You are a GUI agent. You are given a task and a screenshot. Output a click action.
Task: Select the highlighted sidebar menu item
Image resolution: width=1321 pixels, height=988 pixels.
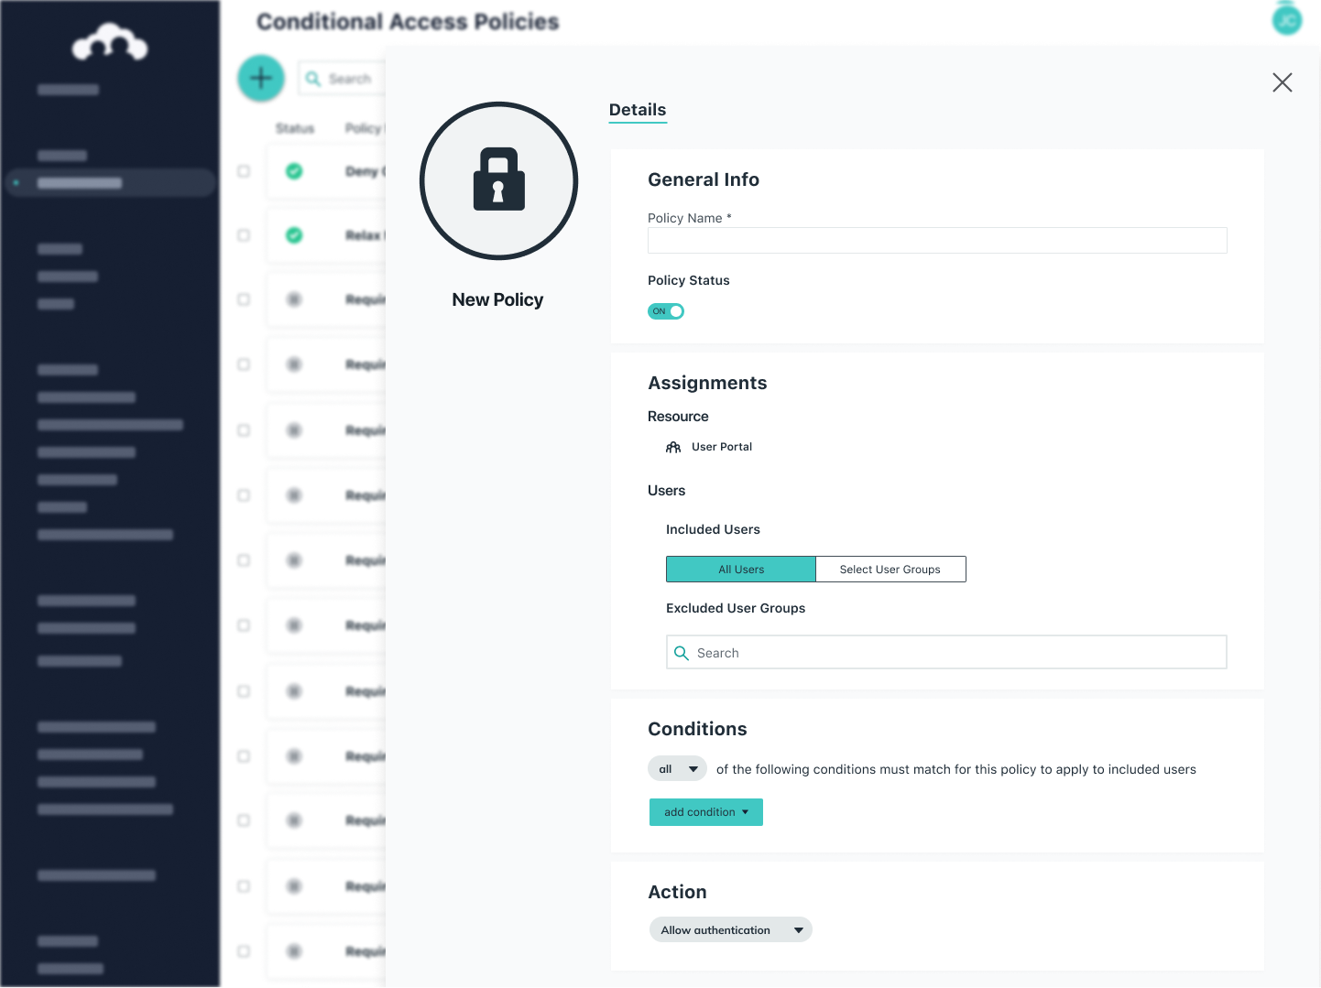pyautogui.click(x=110, y=182)
